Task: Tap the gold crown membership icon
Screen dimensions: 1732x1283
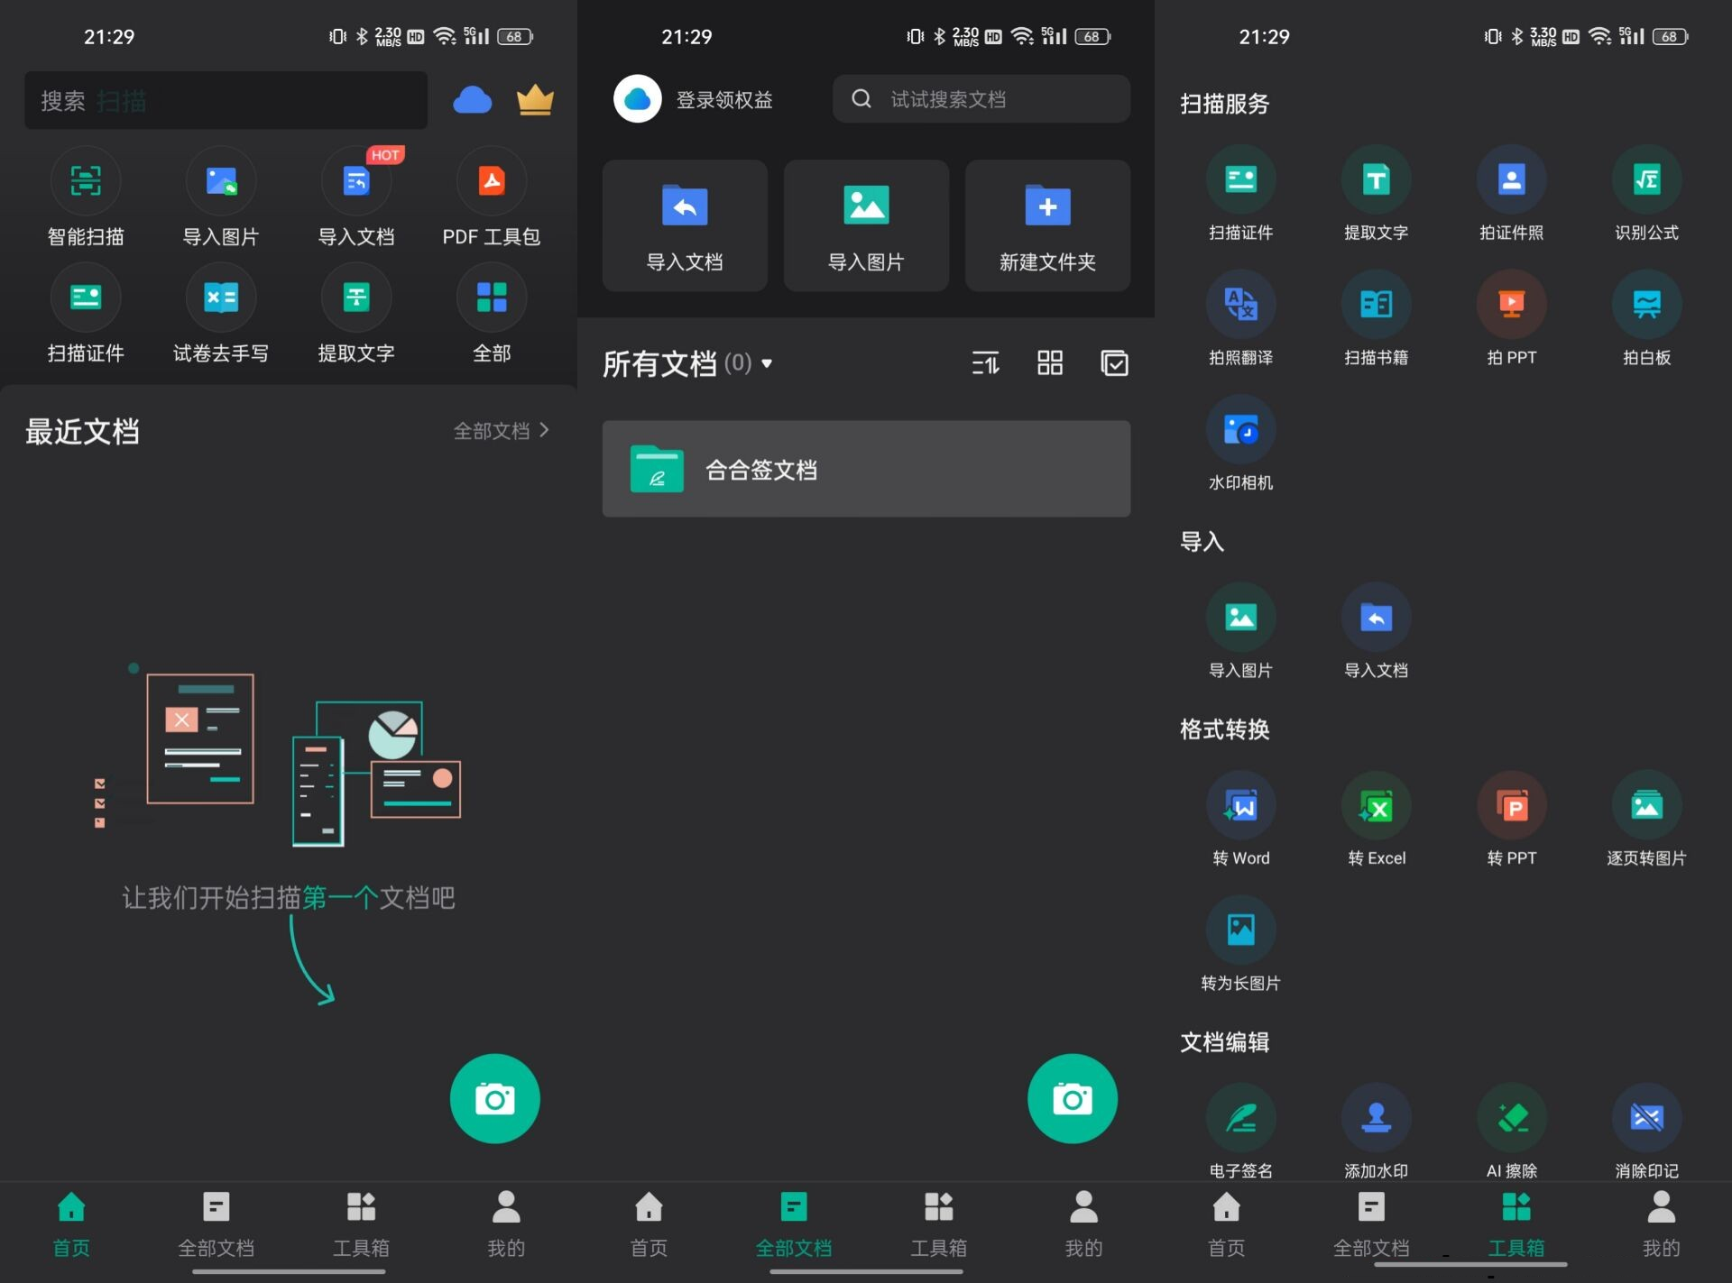Action: click(x=535, y=99)
